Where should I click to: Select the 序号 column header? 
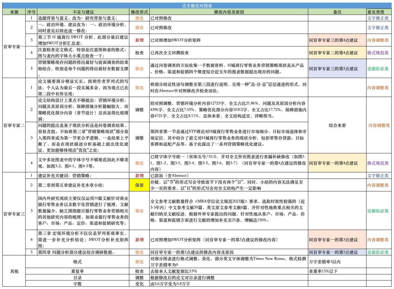pyautogui.click(x=31, y=12)
